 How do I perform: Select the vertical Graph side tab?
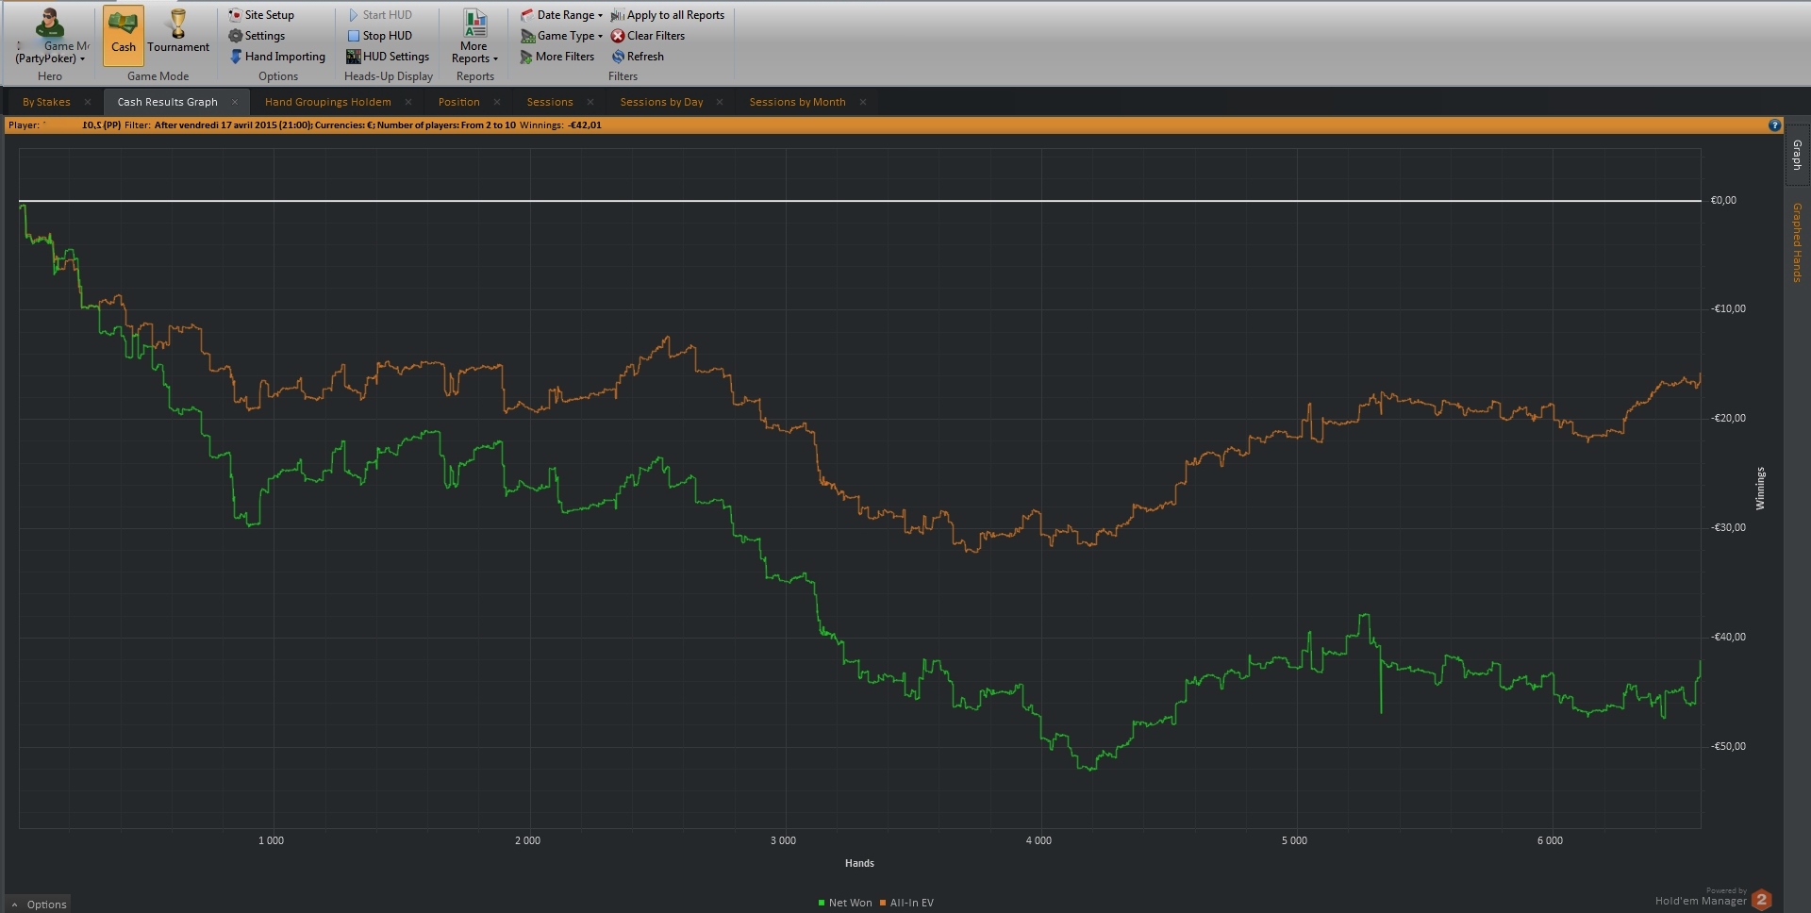click(x=1798, y=155)
